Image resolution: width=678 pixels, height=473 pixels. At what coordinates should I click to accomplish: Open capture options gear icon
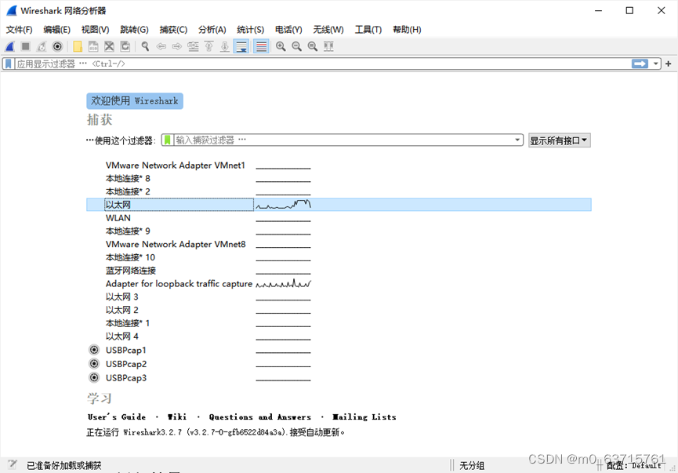57,46
